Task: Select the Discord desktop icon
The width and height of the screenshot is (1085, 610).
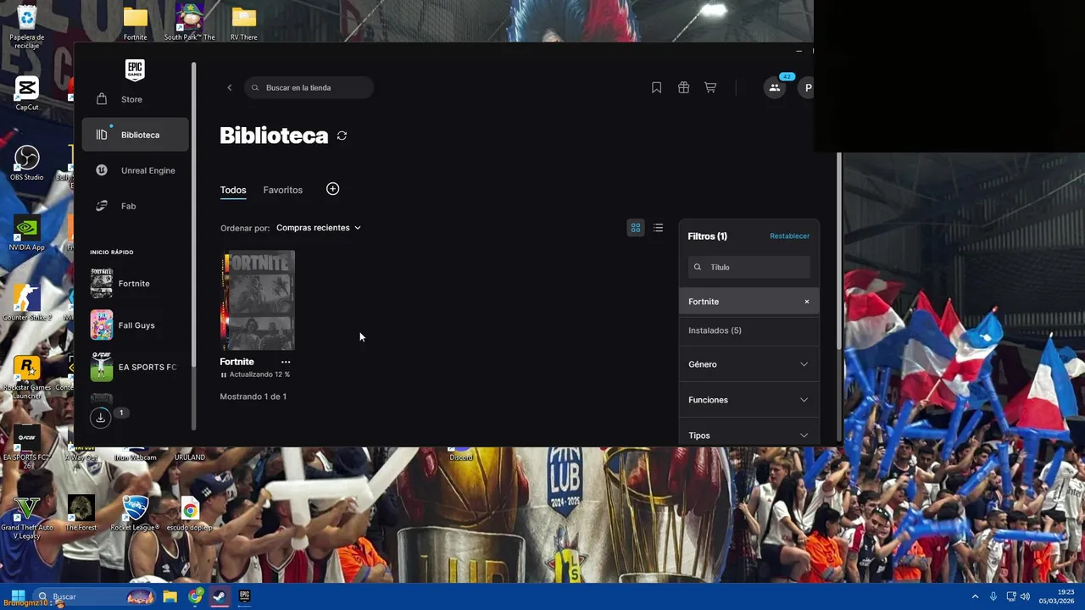Action: click(461, 453)
